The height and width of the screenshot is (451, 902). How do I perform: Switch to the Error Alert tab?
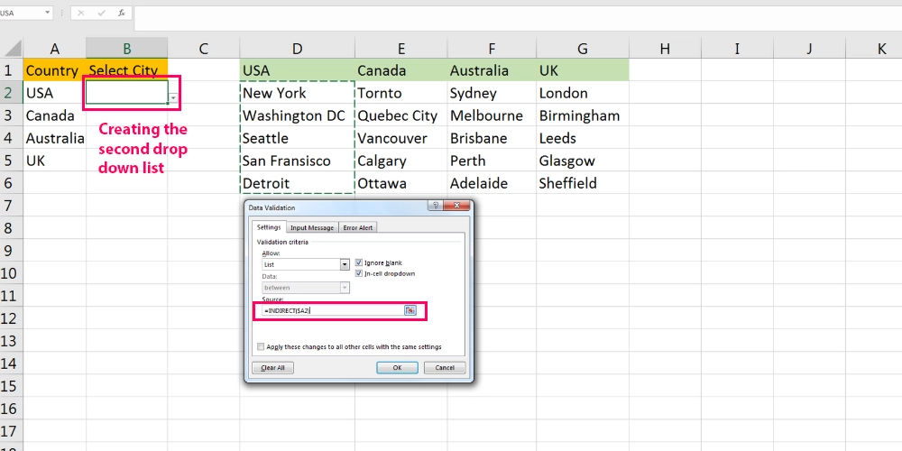(x=358, y=228)
